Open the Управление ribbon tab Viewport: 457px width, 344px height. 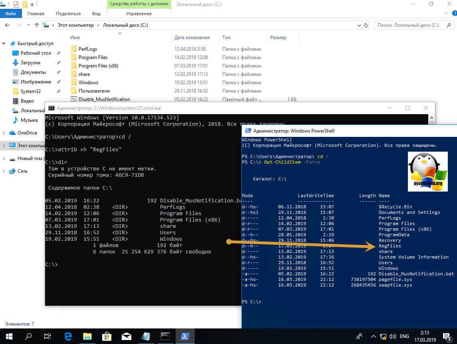[x=138, y=14]
